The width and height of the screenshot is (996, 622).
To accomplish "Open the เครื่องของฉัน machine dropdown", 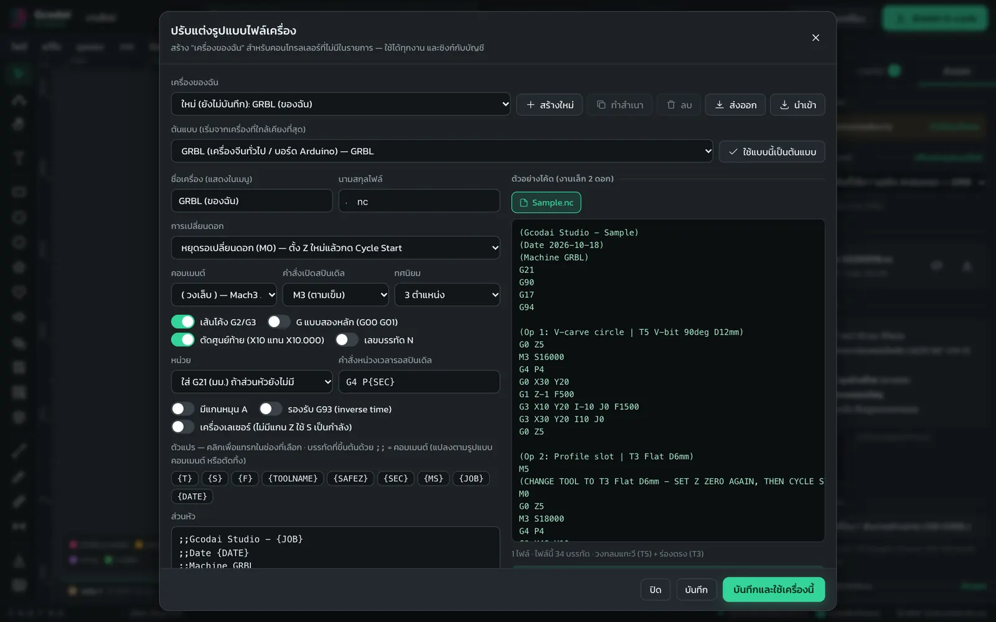I will [x=341, y=104].
